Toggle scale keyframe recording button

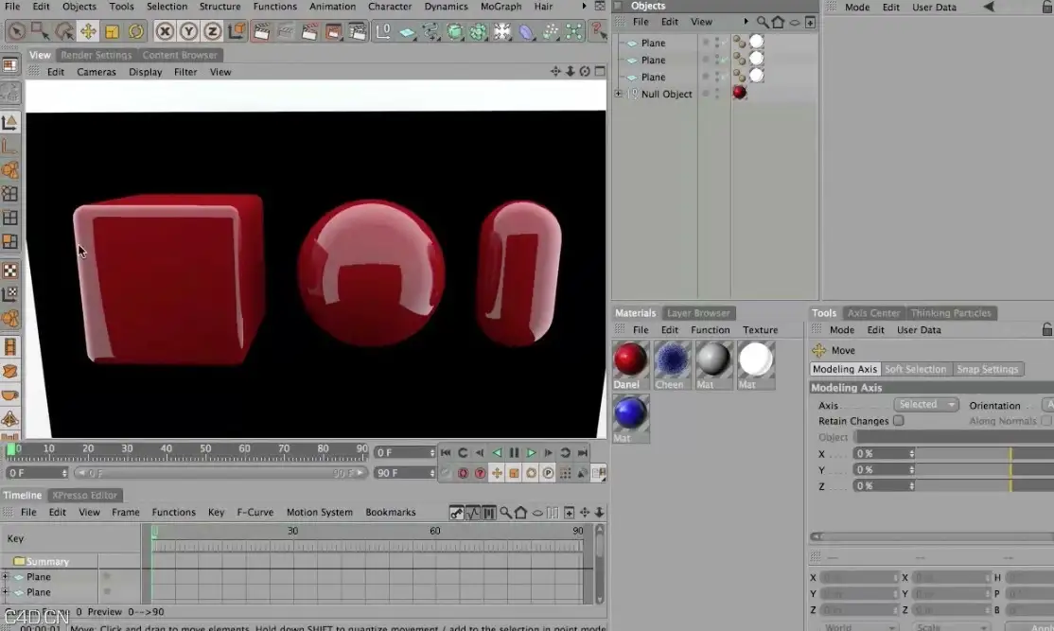click(515, 473)
